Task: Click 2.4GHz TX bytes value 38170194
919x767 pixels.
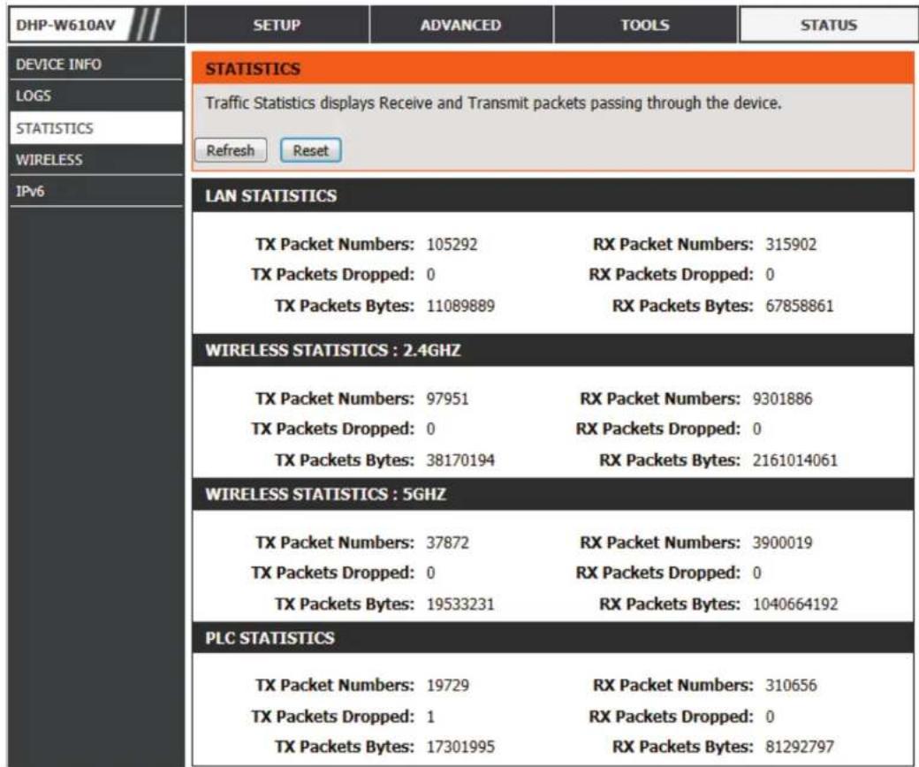Action: (x=460, y=460)
